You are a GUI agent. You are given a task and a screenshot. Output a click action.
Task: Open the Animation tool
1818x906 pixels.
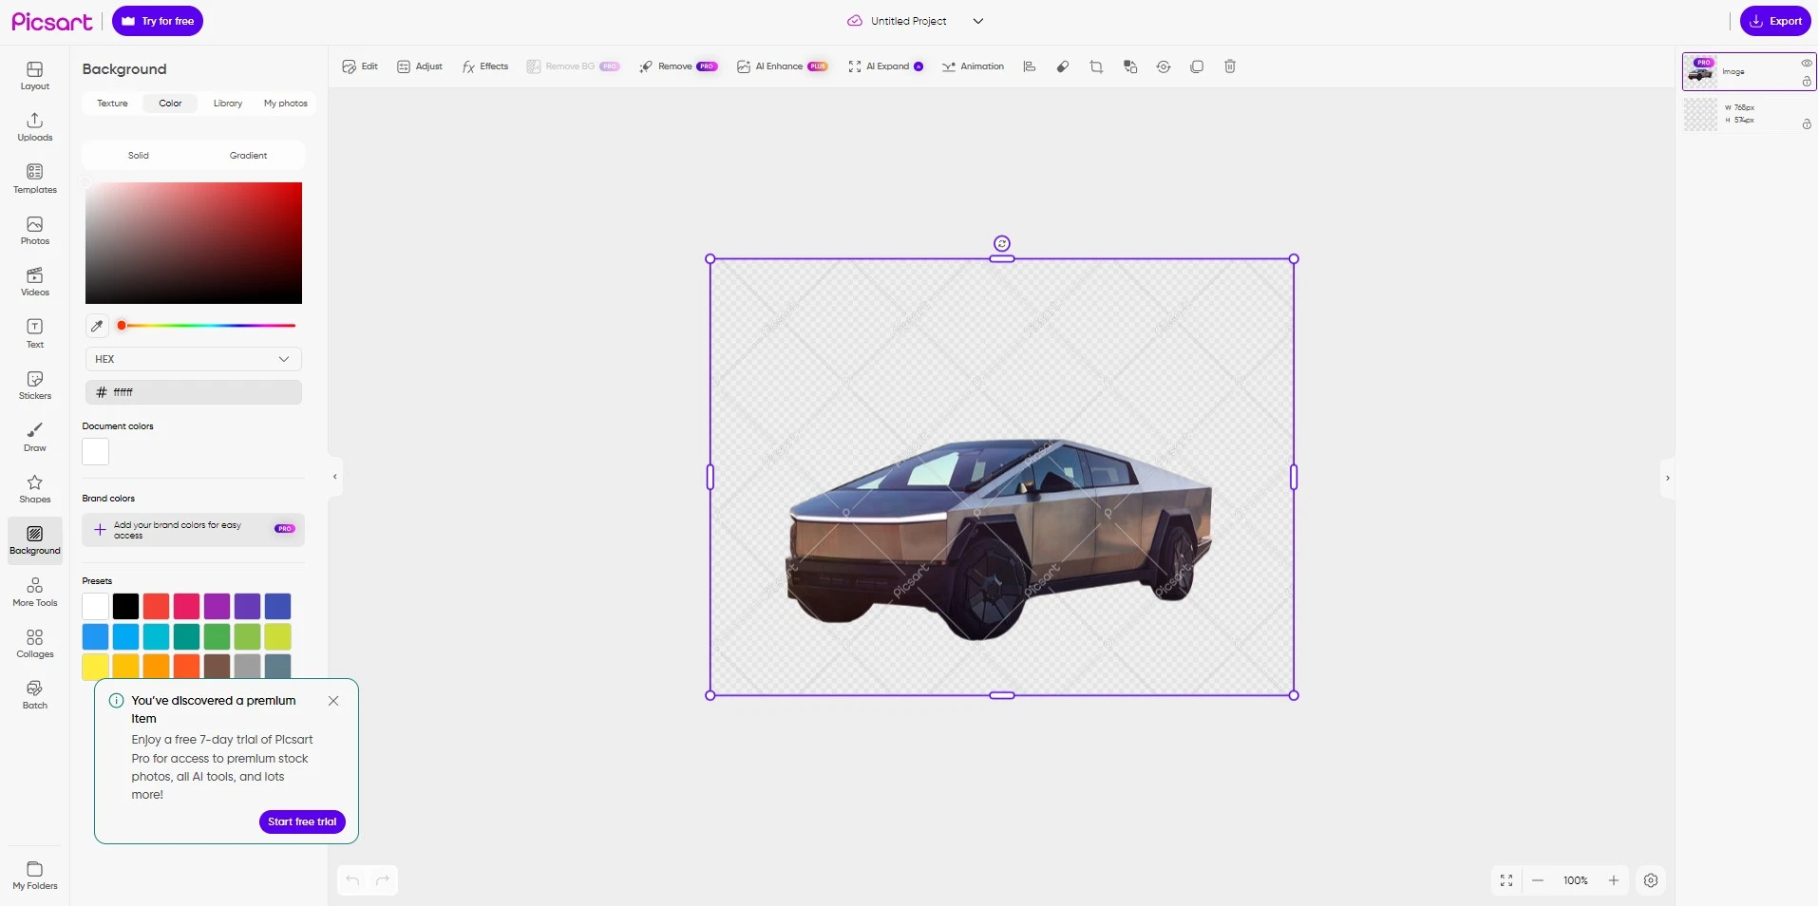pyautogui.click(x=973, y=66)
